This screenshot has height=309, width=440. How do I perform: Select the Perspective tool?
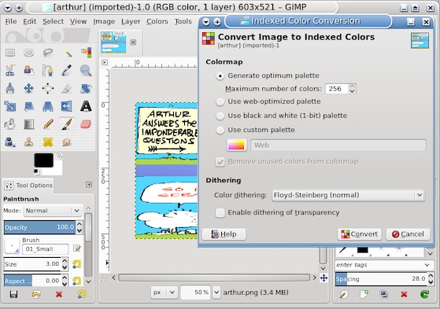(x=48, y=106)
